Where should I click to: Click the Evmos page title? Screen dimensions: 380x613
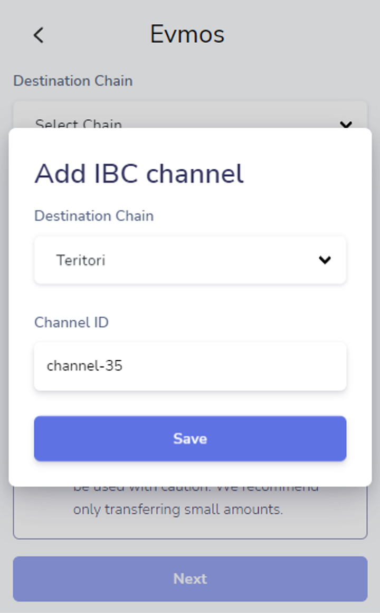(187, 34)
